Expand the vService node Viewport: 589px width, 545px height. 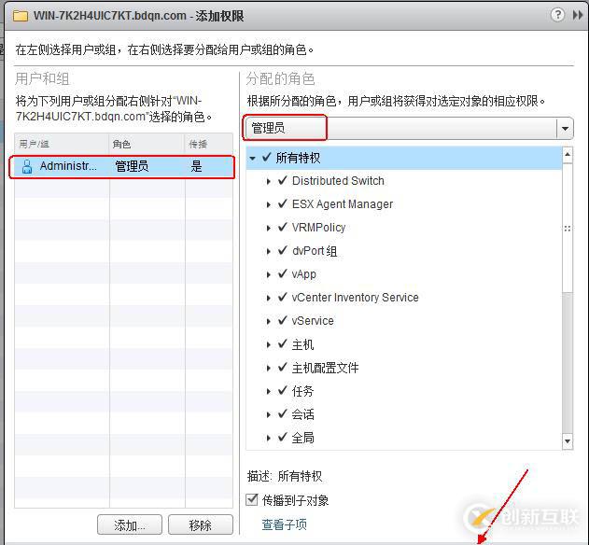point(268,322)
